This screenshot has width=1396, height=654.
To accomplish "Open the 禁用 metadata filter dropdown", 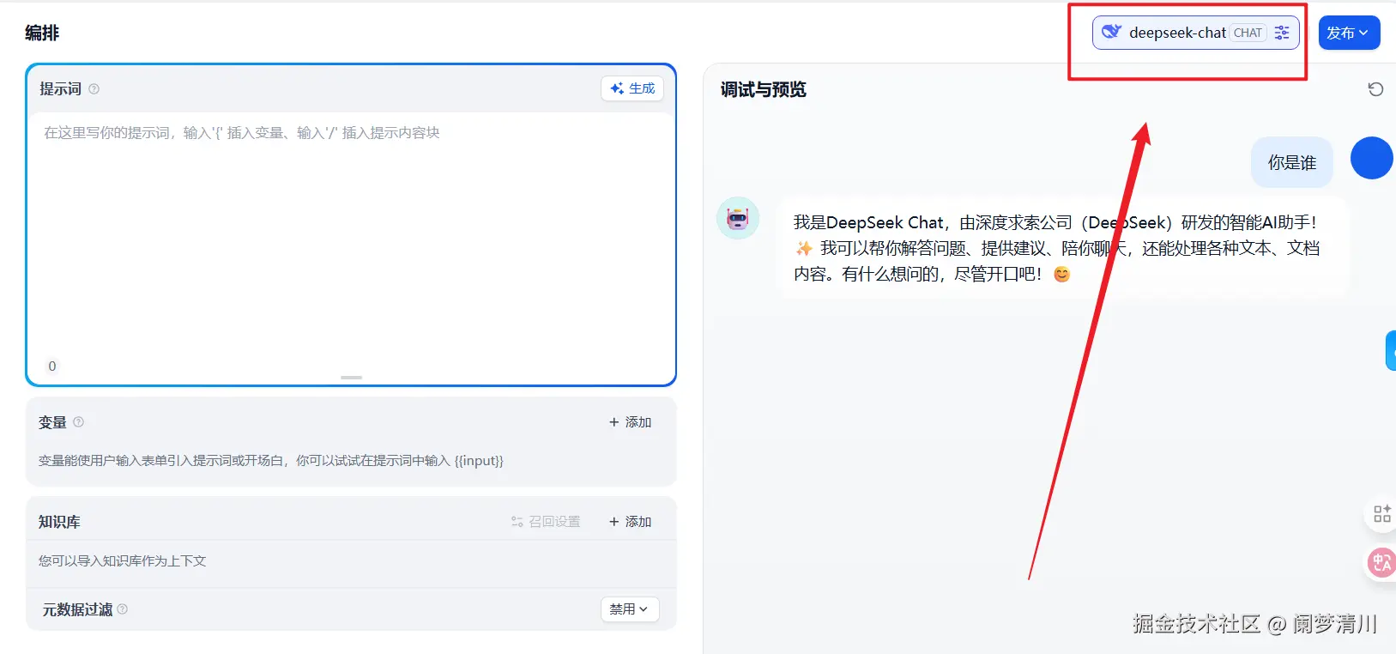I will click(629, 609).
